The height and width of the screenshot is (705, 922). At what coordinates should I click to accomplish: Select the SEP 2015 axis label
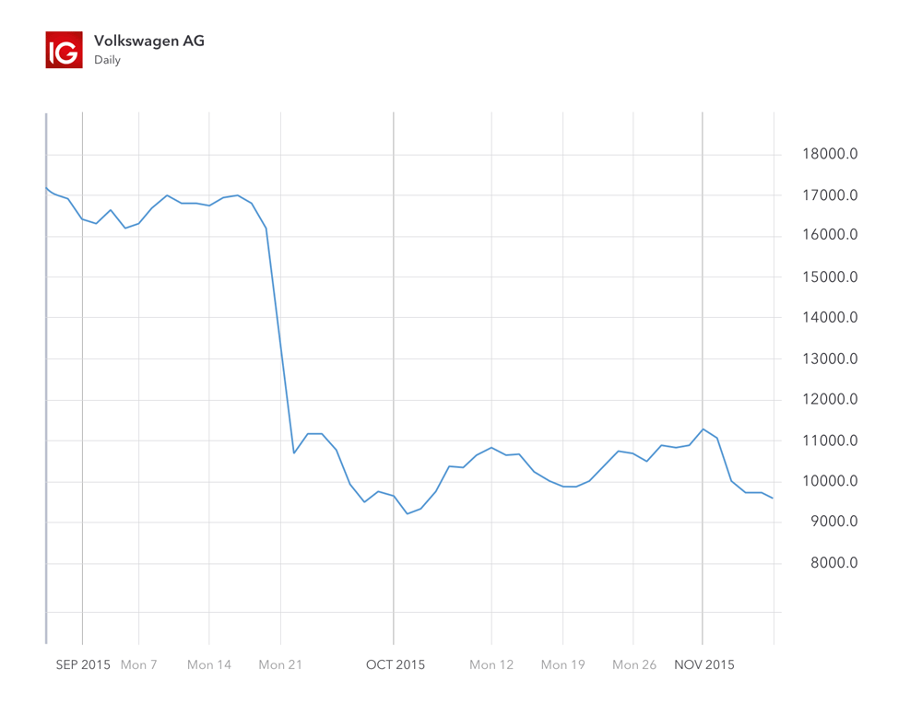pos(83,664)
